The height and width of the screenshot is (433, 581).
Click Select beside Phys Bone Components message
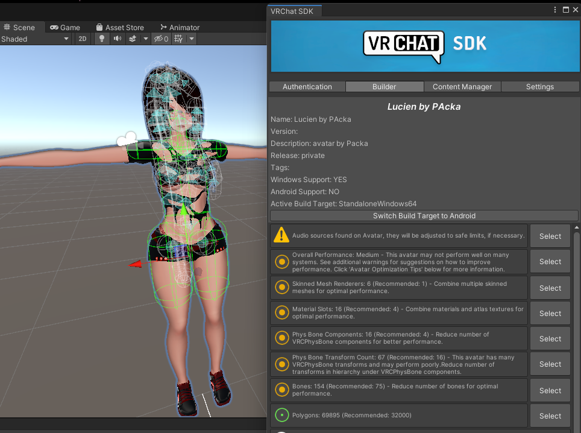click(550, 339)
